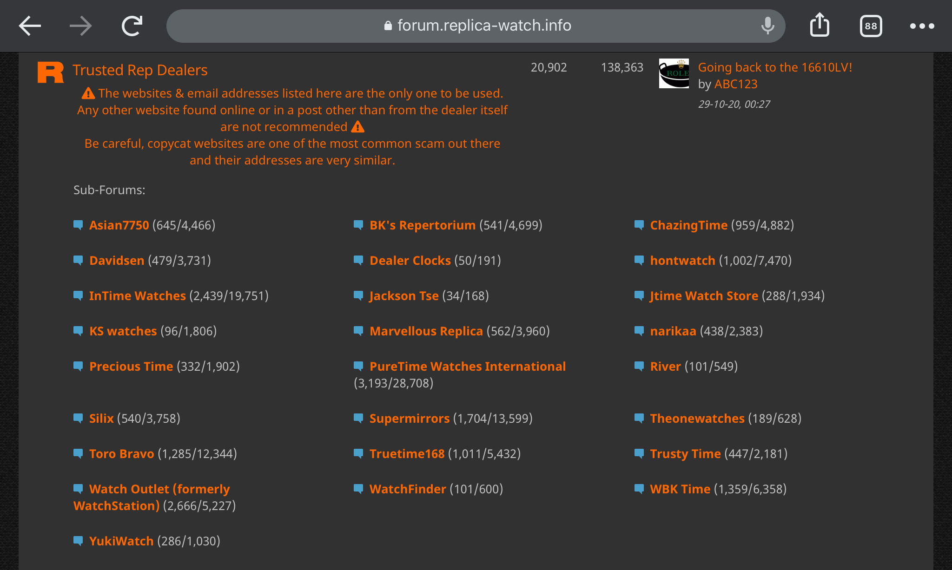Open the WBK Time sub-forum
Screen dimensions: 952x570
[680, 489]
